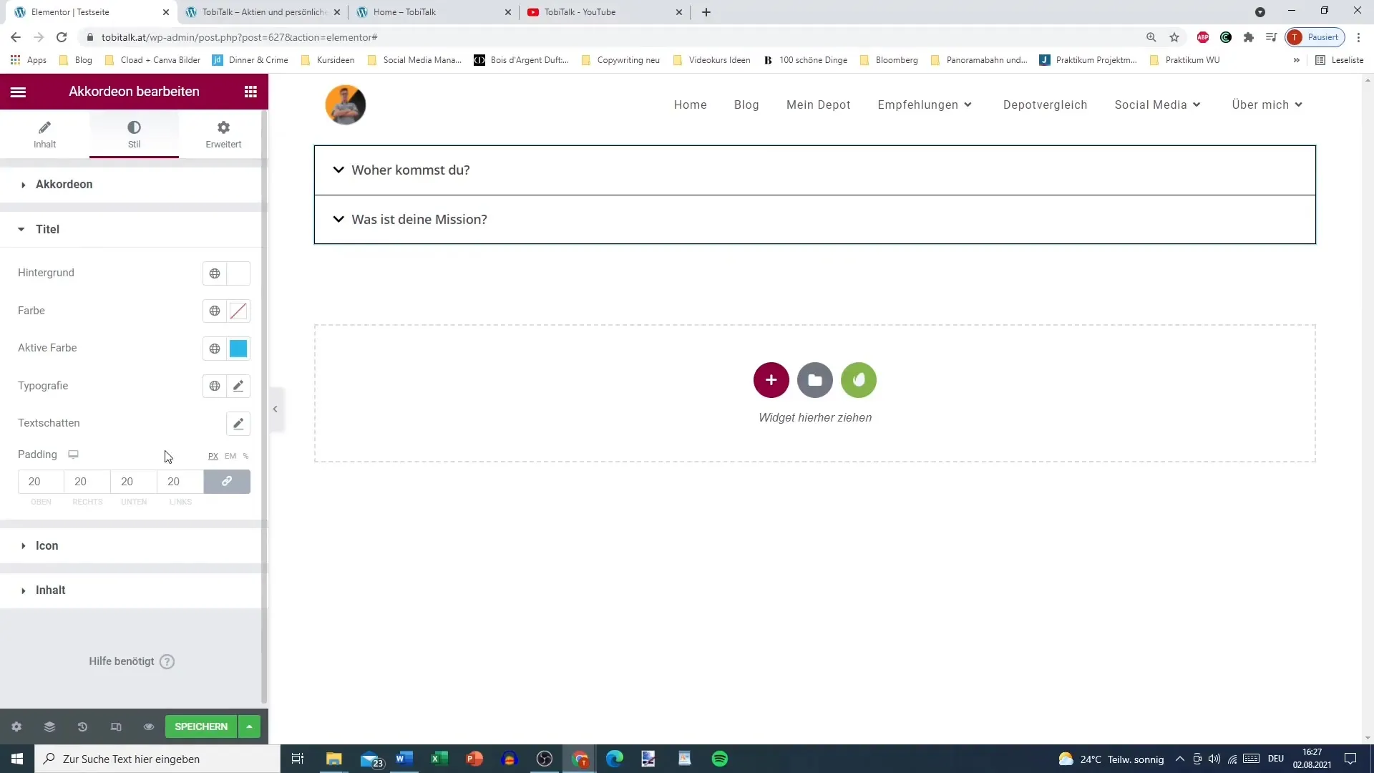The height and width of the screenshot is (773, 1374).
Task: Click the add template folder button
Action: click(x=814, y=380)
